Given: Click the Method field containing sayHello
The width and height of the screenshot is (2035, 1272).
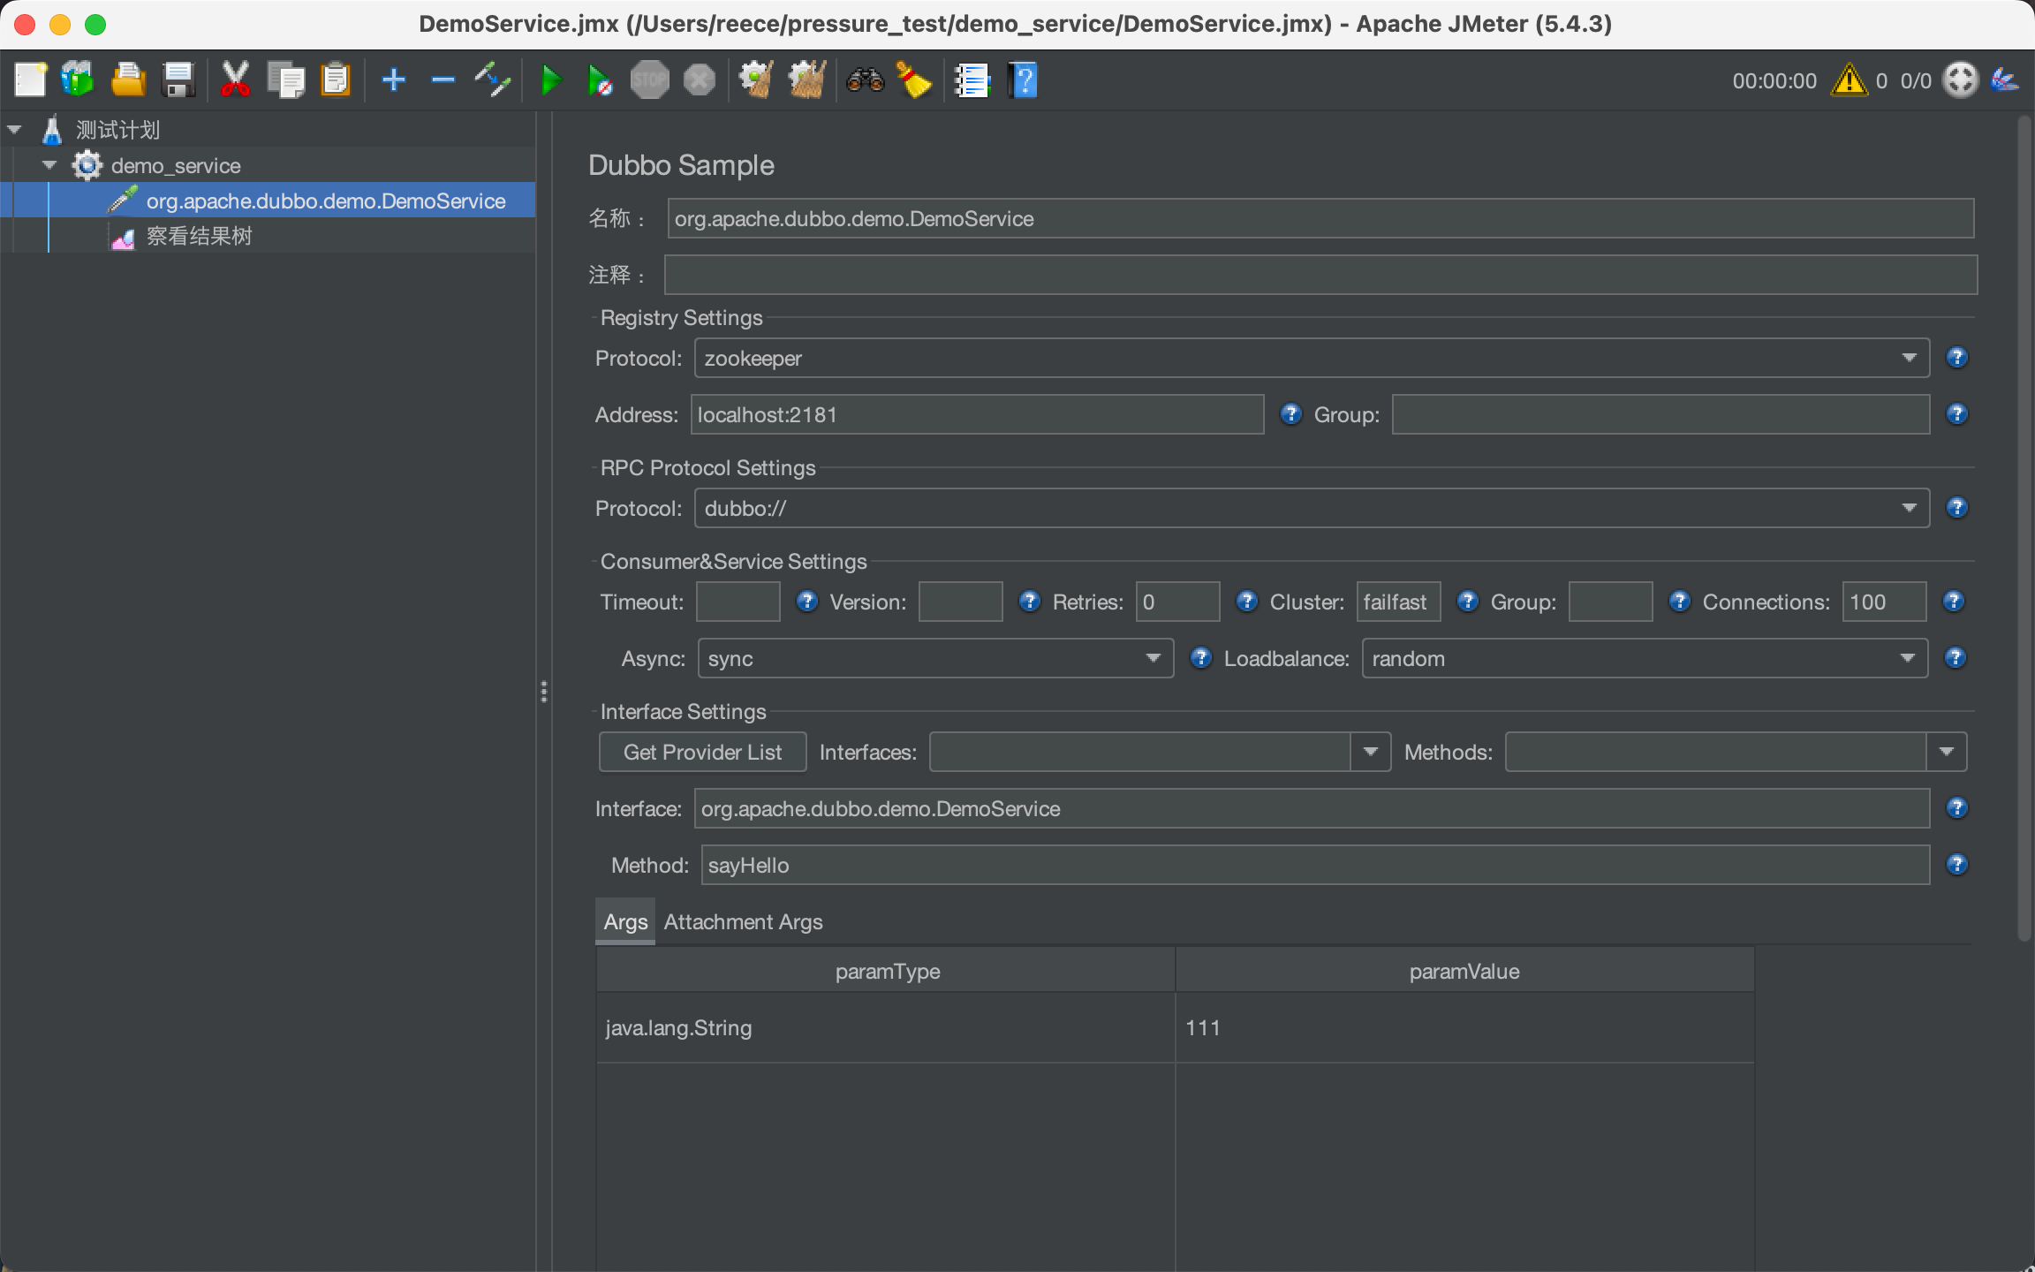Looking at the screenshot, I should (x=1314, y=865).
